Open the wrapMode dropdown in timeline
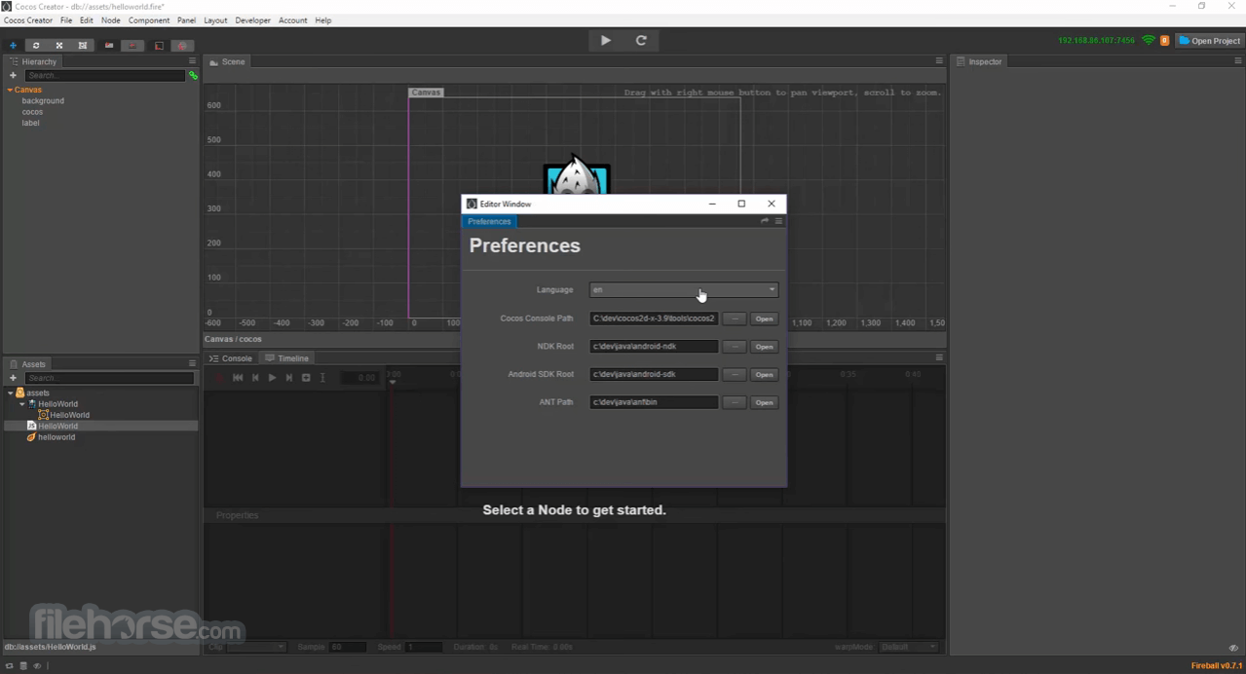Image resolution: width=1246 pixels, height=674 pixels. (909, 647)
